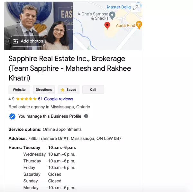Viewport: 193px width, 192px height.
Task: Click the Wednesday hours row
Action: [x=49, y=154]
